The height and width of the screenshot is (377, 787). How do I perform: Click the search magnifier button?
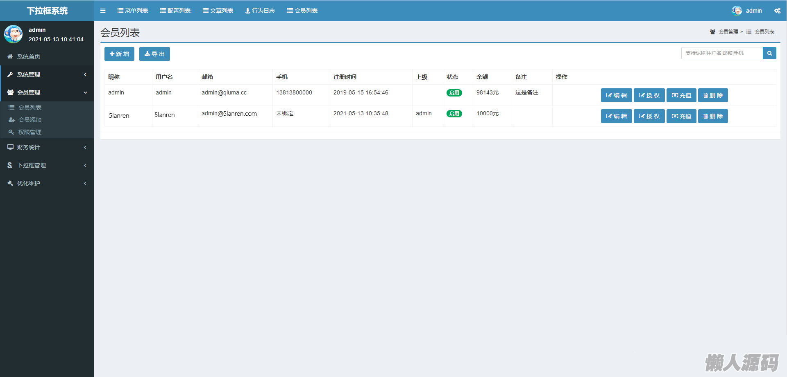pos(769,53)
